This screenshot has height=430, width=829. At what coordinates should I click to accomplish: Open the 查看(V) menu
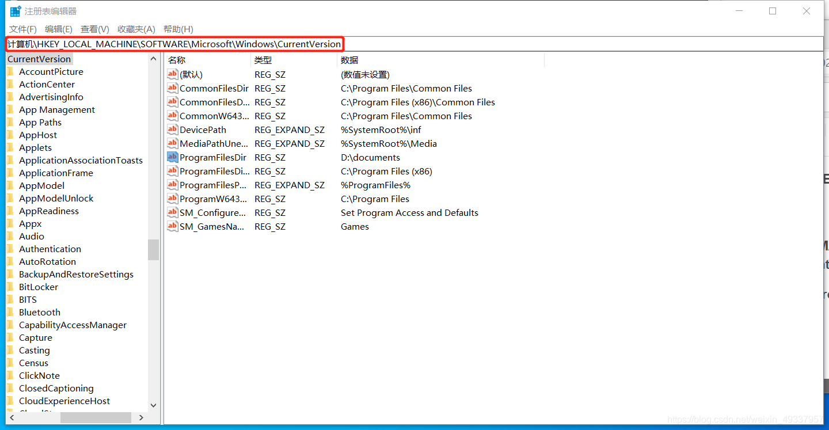pos(95,29)
